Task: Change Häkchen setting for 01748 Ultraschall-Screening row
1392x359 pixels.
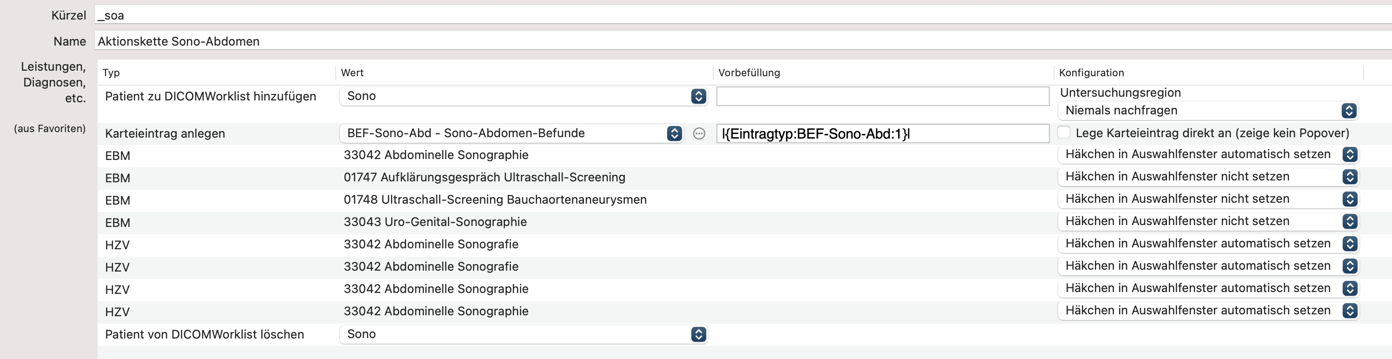Action: pyautogui.click(x=1208, y=199)
